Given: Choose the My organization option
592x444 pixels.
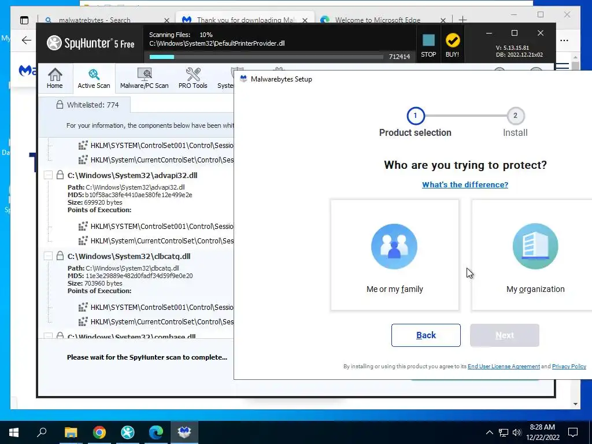Looking at the screenshot, I should pyautogui.click(x=532, y=255).
